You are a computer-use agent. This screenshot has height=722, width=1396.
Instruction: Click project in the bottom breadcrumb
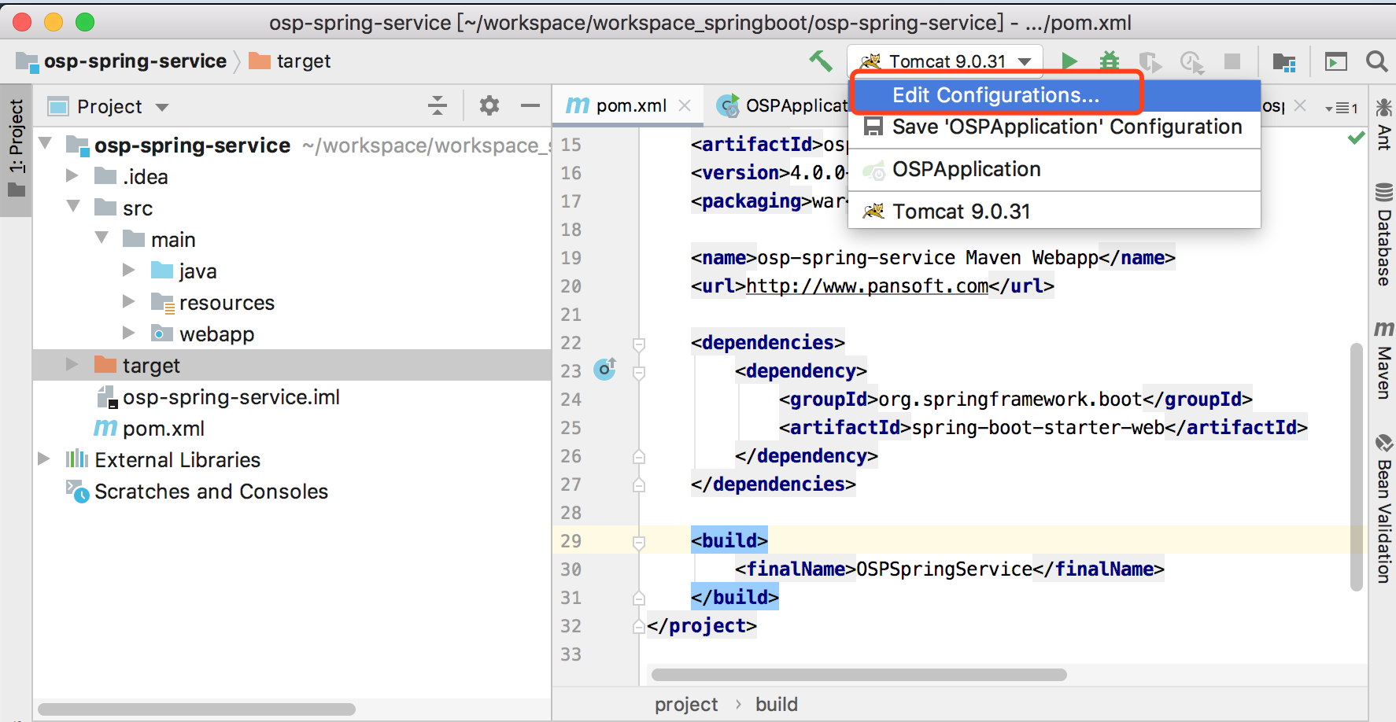pos(686,704)
